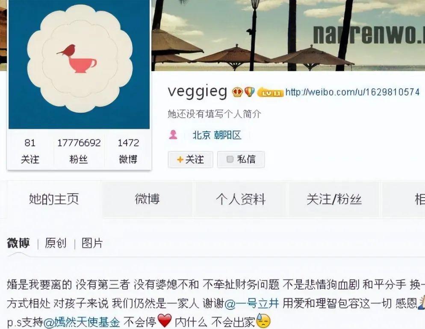Click the orange plus icon on 关注 button
This screenshot has height=329, width=425.
tap(180, 159)
